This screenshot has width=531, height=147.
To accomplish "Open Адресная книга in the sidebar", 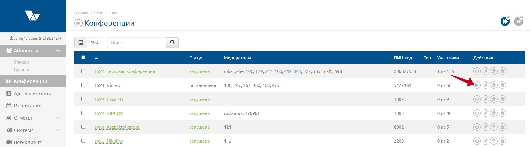I will 33,94.
